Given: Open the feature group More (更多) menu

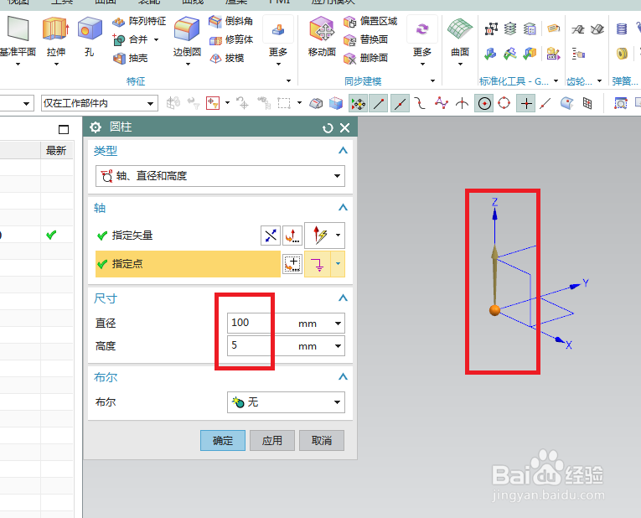Looking at the screenshot, I should point(278,40).
